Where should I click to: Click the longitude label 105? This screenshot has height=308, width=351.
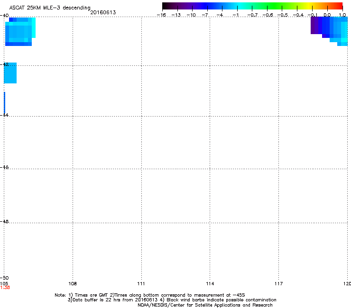click(4, 284)
